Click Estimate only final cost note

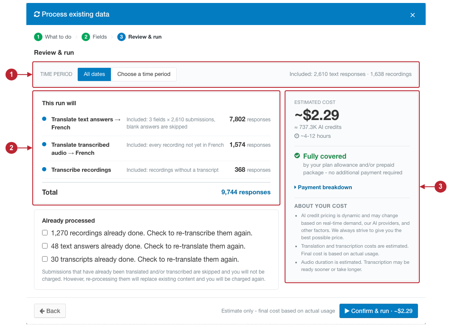coord(278,311)
